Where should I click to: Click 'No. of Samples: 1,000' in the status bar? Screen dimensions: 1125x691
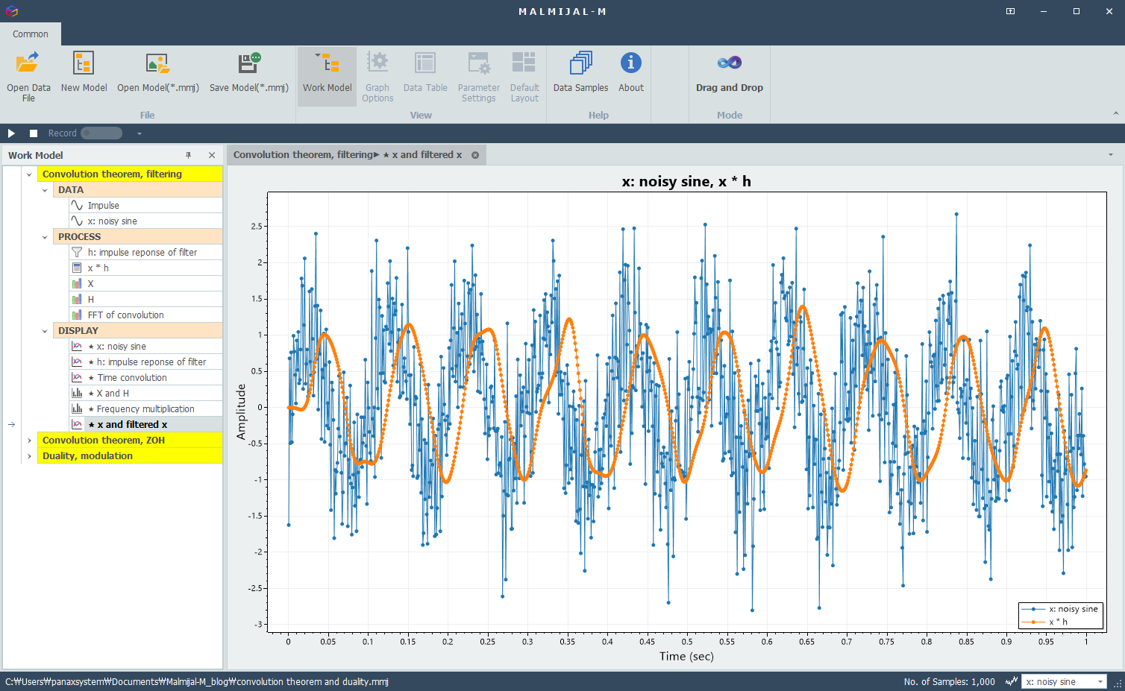pyautogui.click(x=949, y=681)
